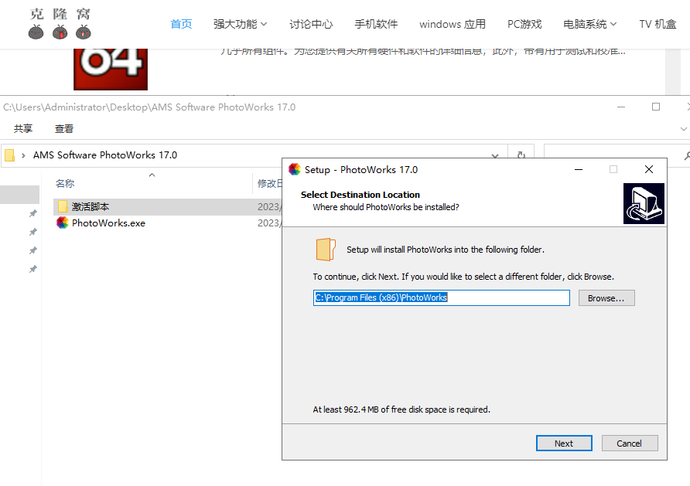Open the 共享 tab in Explorer ribbon
The height and width of the screenshot is (486, 690).
(x=23, y=129)
